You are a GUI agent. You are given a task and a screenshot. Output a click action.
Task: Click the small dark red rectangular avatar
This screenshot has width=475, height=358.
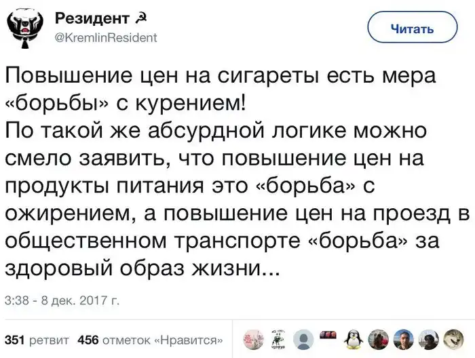tap(328, 335)
